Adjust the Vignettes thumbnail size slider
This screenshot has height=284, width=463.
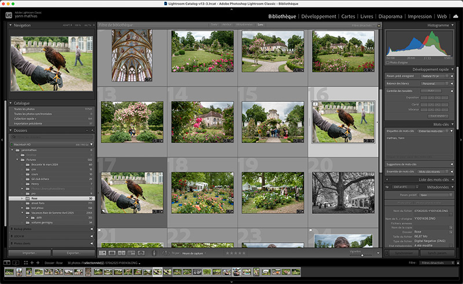(x=362, y=255)
